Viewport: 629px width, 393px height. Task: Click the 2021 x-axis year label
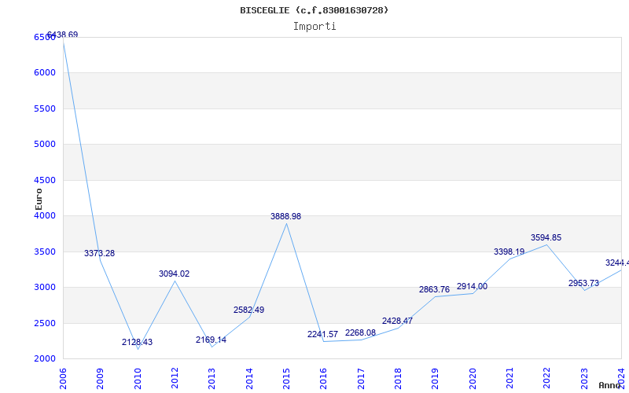tap(509, 379)
